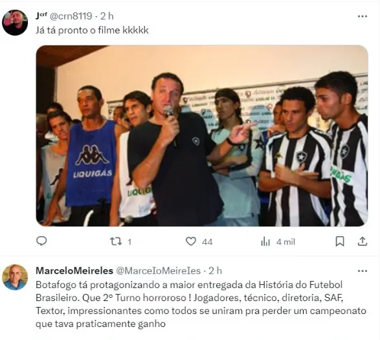Screen dimensions: 380x340
Task: Open the @crn8119 profile avatar
Action: (x=15, y=23)
